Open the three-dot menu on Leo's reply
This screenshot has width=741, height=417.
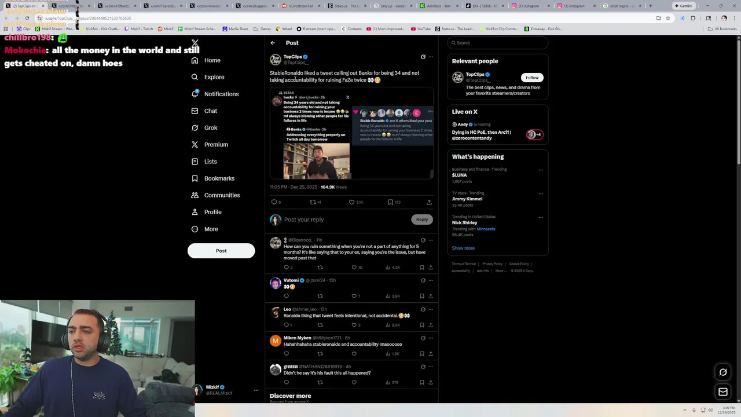[x=431, y=309]
